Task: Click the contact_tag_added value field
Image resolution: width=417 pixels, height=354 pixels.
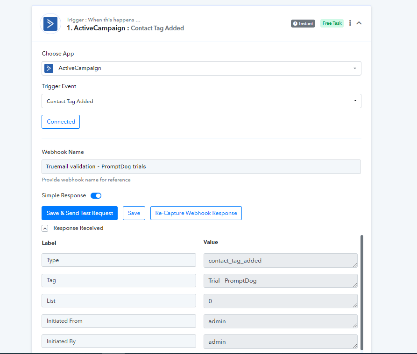Action: 281,261
